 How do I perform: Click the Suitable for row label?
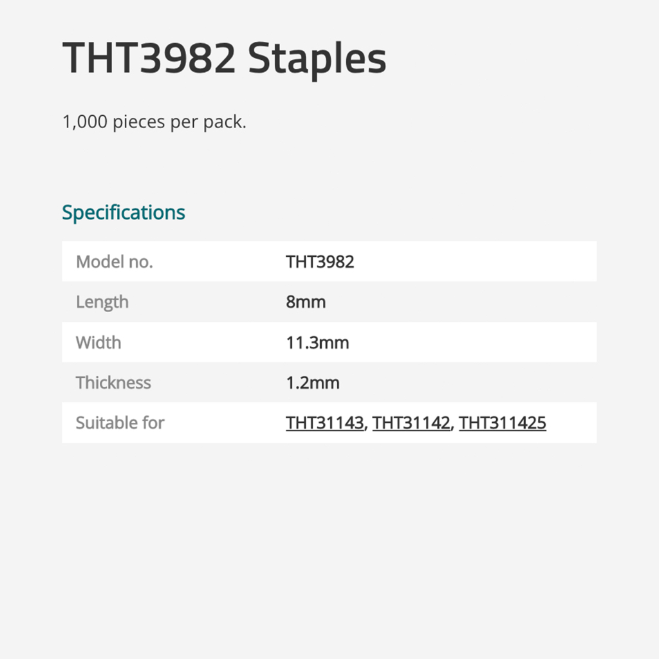(120, 423)
